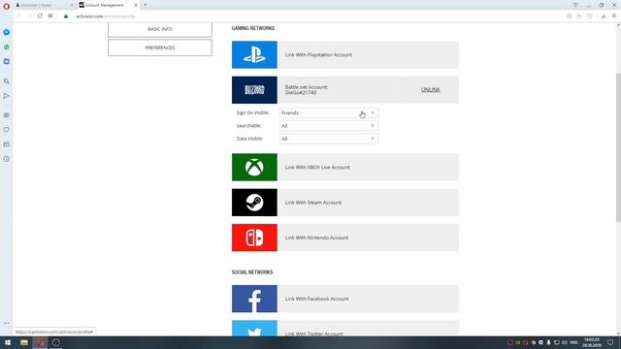Click the secure padlock icon
The width and height of the screenshot is (621, 349).
click(x=66, y=16)
